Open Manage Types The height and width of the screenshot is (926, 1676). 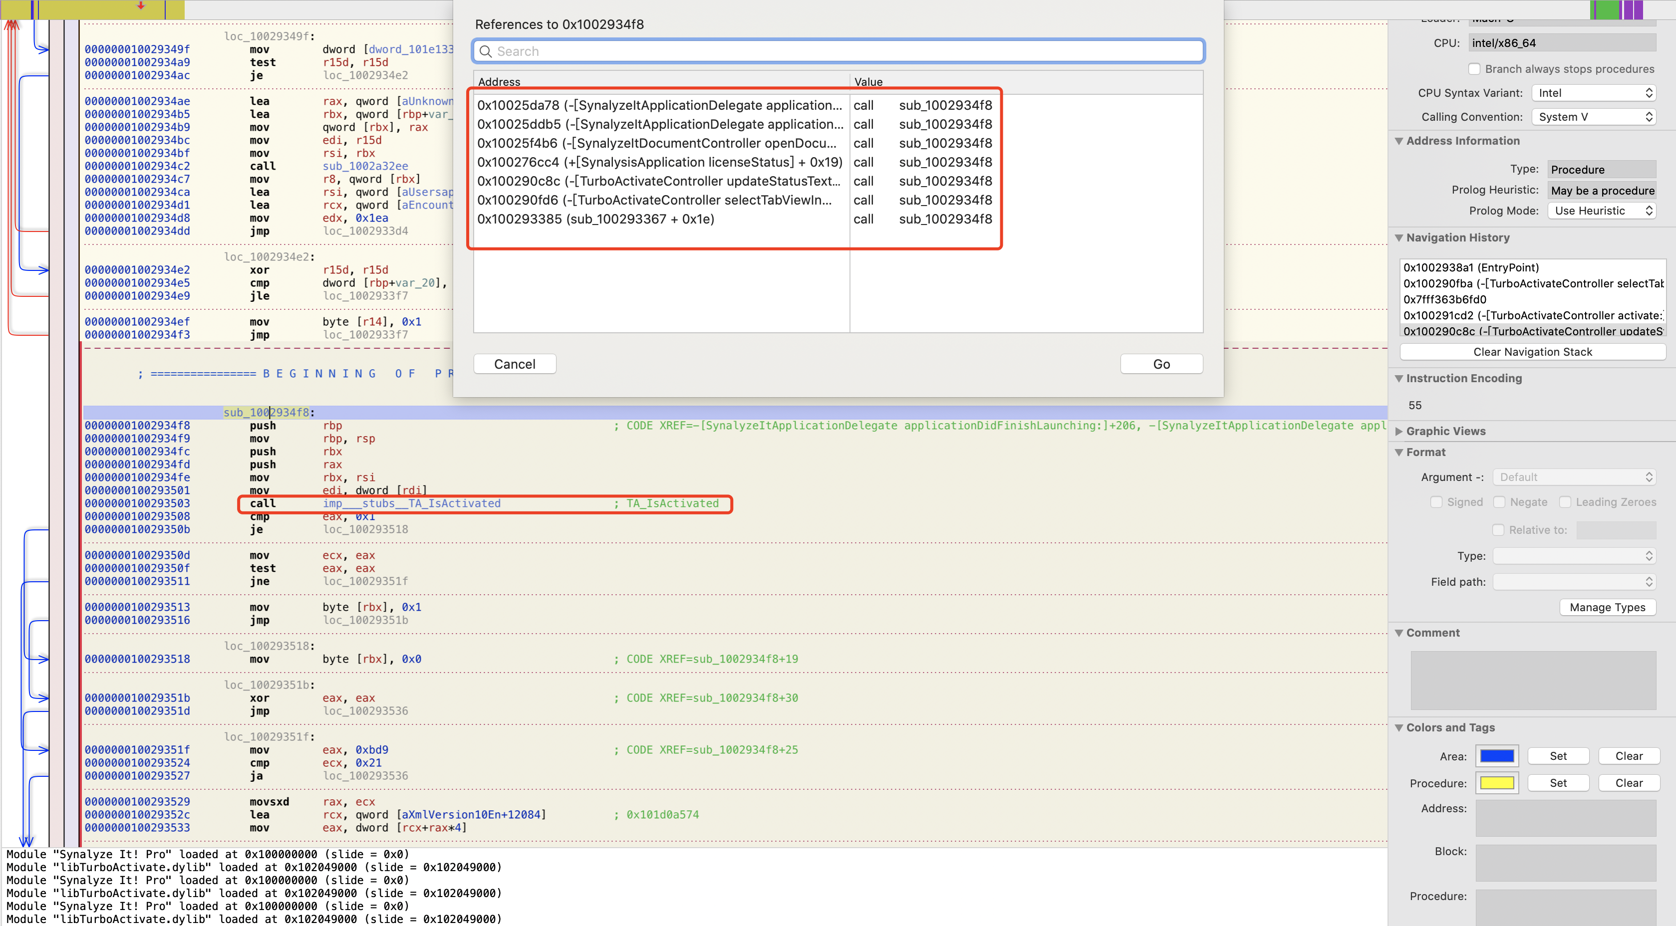(1607, 607)
